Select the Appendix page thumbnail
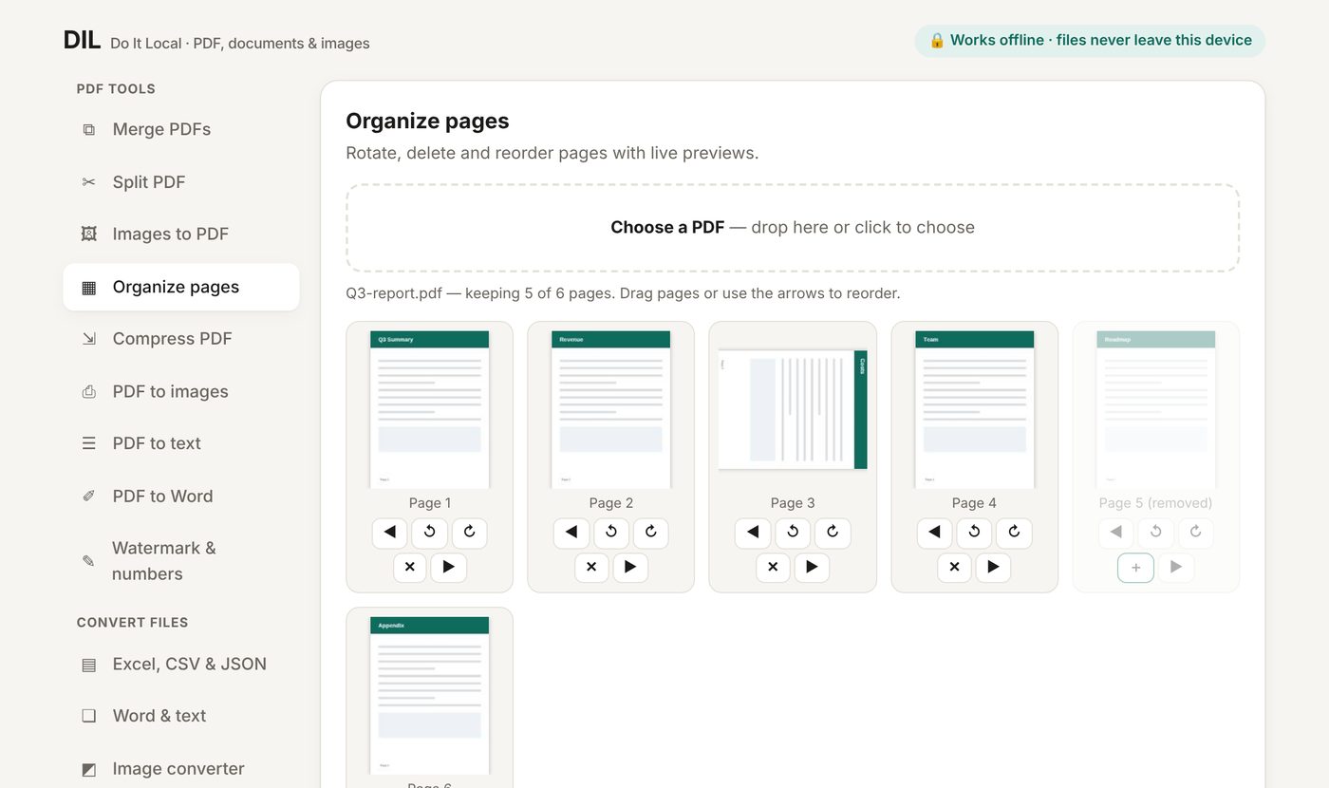This screenshot has height=788, width=1329. point(430,696)
